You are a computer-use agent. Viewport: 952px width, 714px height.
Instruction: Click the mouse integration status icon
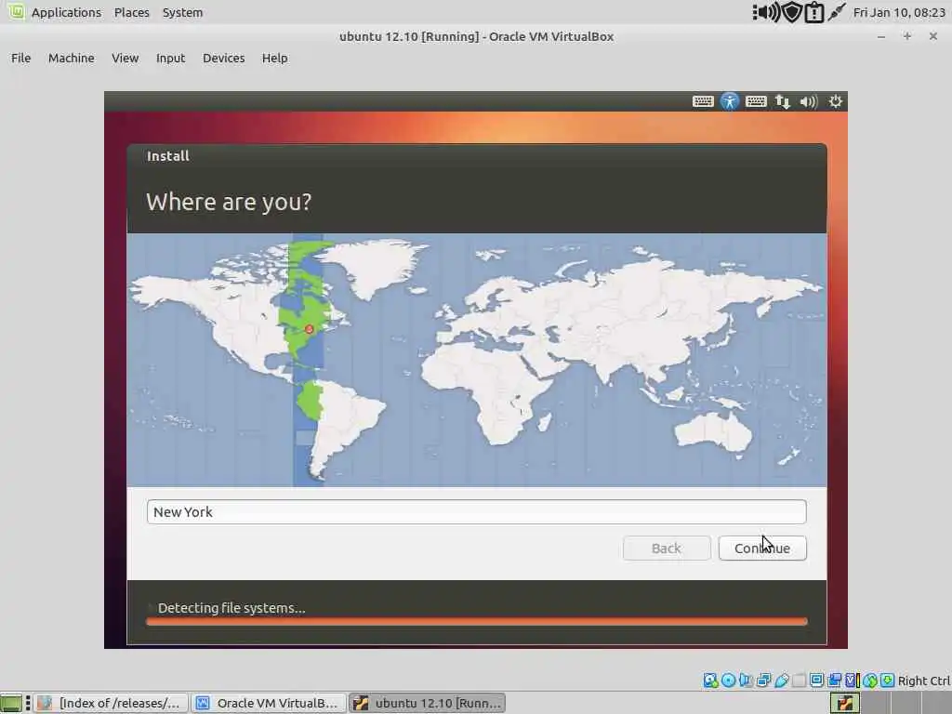pos(870,680)
